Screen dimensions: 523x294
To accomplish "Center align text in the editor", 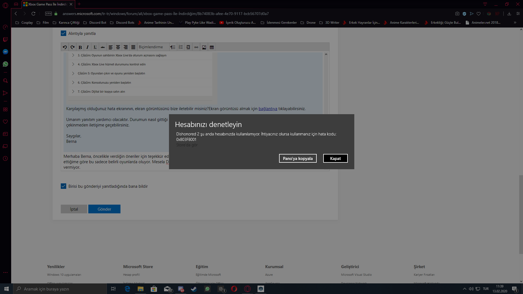I will (118, 47).
